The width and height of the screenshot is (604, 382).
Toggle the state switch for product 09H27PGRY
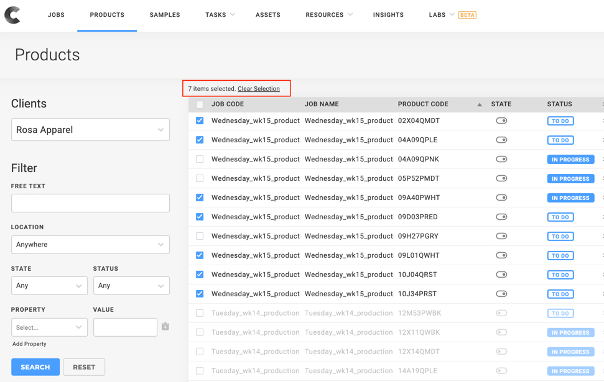point(501,237)
